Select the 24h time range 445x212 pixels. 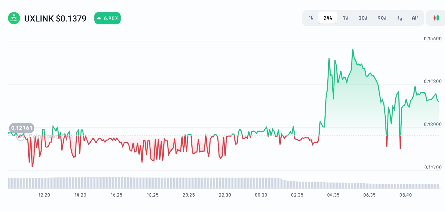(x=328, y=18)
